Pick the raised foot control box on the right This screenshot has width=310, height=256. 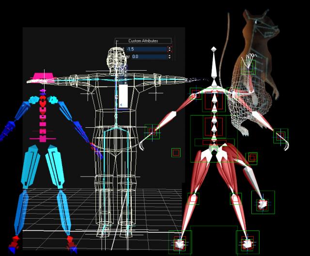point(263,204)
